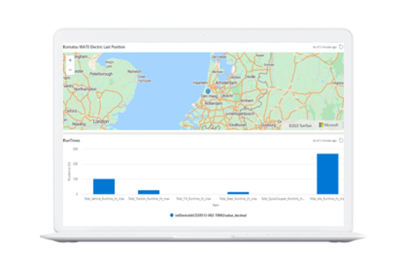Select the blue location marker near Den Haag

[x=208, y=91]
